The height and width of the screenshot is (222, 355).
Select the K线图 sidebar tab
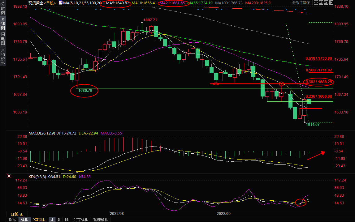pos(3,23)
